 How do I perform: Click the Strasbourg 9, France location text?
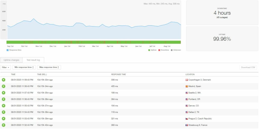pyautogui.click(x=198, y=125)
